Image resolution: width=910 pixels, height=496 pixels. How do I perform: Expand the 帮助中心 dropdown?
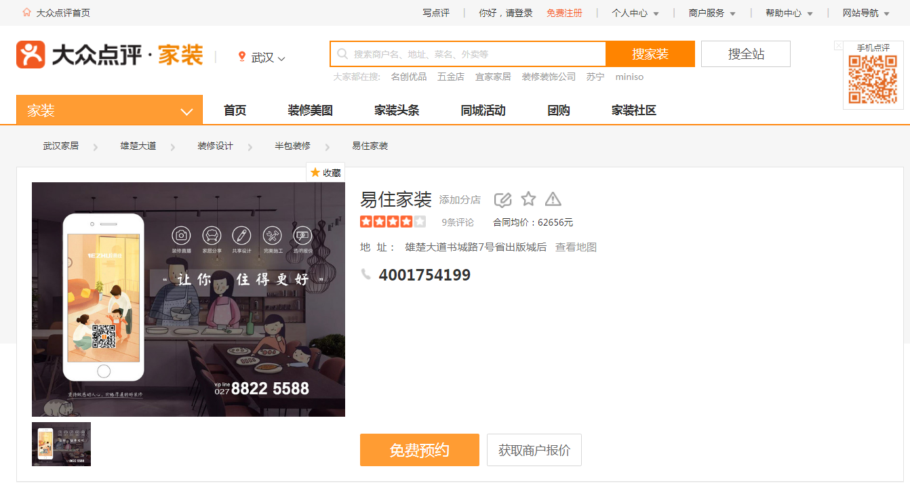tap(789, 13)
